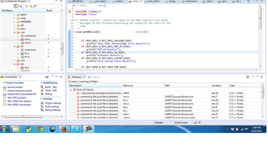Open the Problems view menu triangle
268x150 pixels.
click(x=253, y=76)
